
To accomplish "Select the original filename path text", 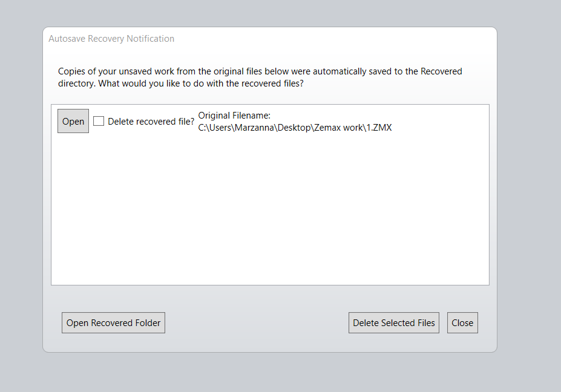I will [x=295, y=128].
